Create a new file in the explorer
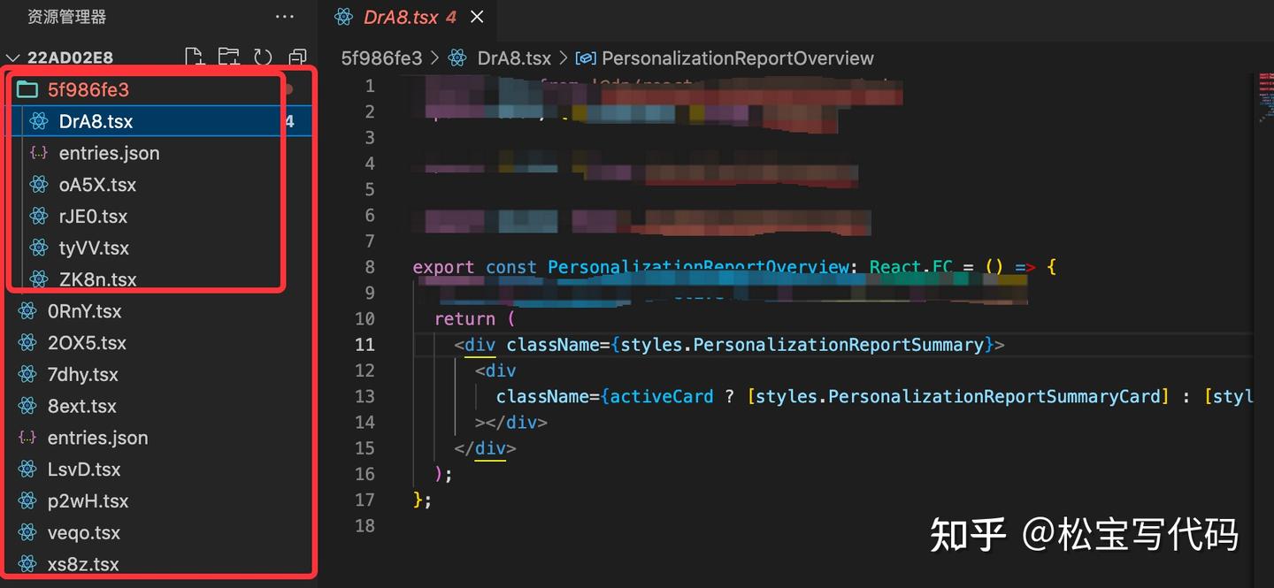Image resolution: width=1274 pixels, height=588 pixels. [195, 57]
